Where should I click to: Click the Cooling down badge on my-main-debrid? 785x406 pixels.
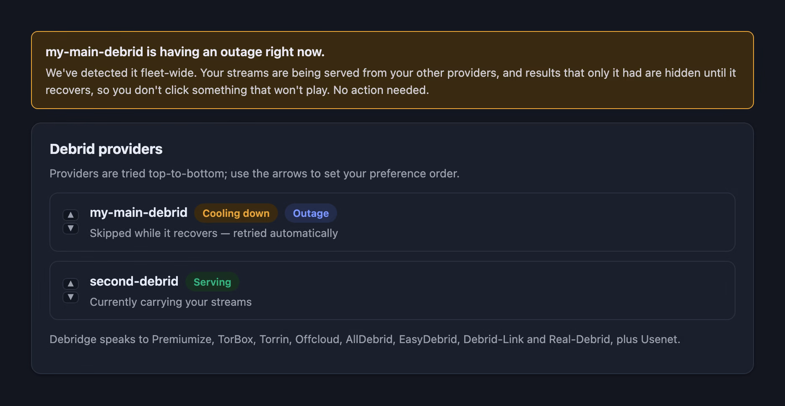pos(236,213)
